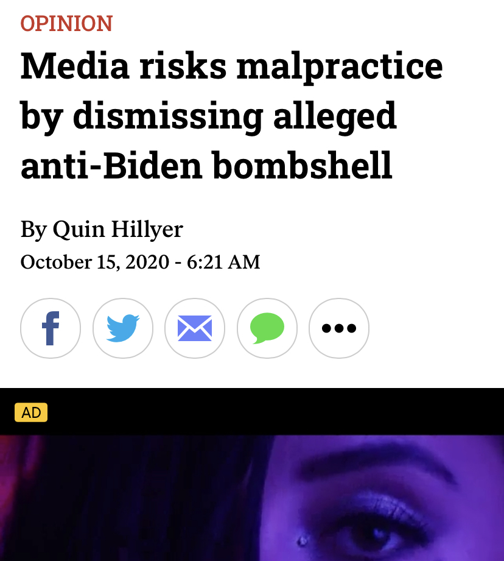Click the black ad header bar
Screen dimensions: 504x561
[x=252, y=411]
